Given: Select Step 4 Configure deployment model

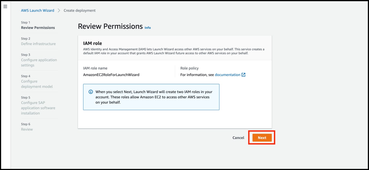Looking at the screenshot, I should tap(37, 84).
